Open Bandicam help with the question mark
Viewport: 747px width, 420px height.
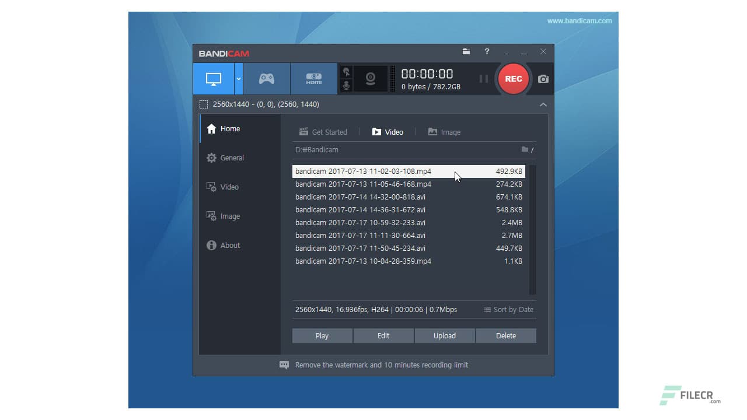click(487, 52)
